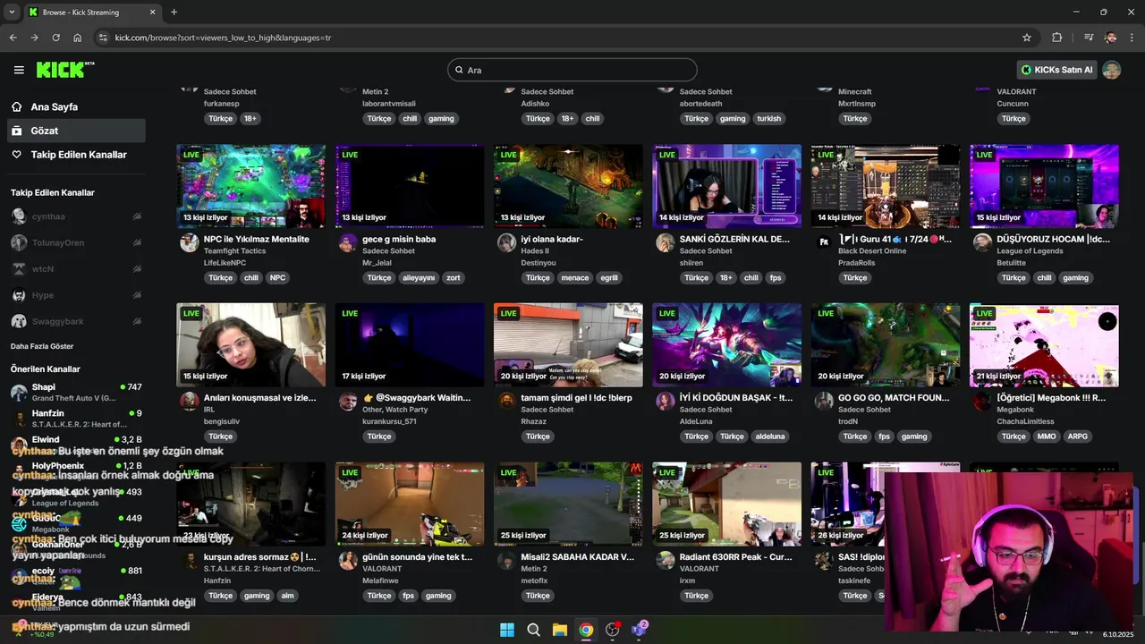Go back in browser history

coord(13,38)
